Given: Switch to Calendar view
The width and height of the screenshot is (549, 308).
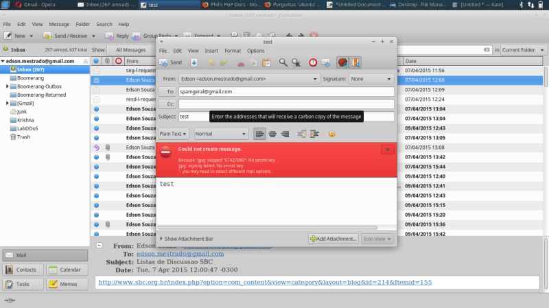Looking at the screenshot, I should click(67, 270).
